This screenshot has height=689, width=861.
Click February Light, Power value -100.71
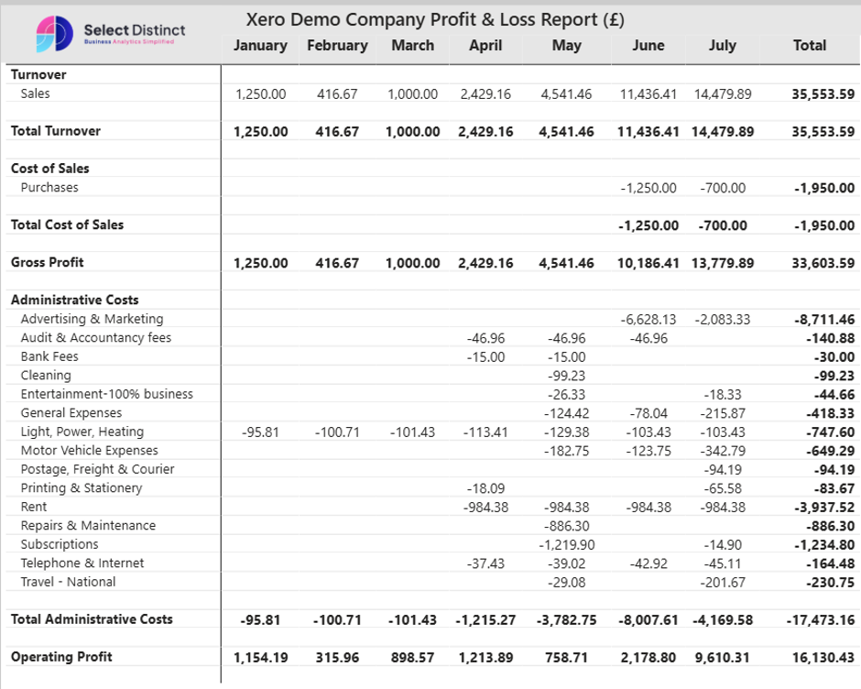point(337,432)
